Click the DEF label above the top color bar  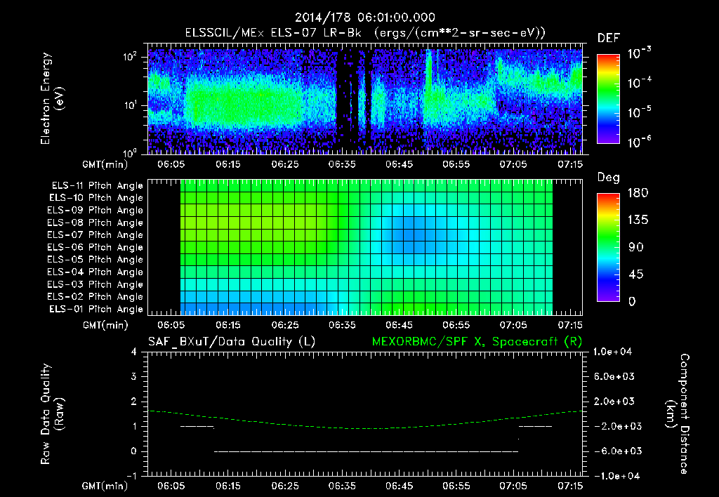609,38
